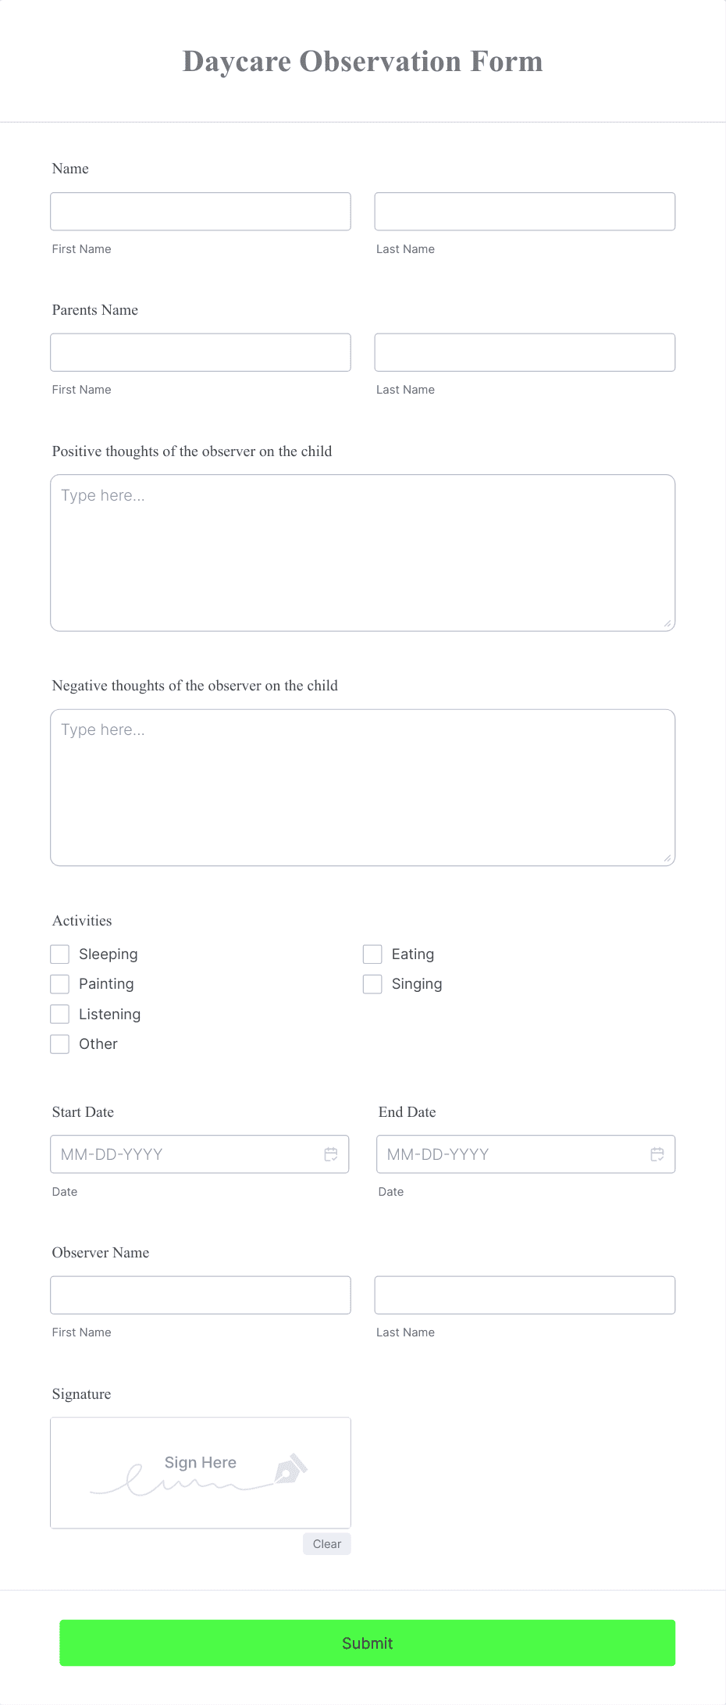Click the green Submit button
Image resolution: width=726 pixels, height=1705 pixels.
tap(366, 1643)
